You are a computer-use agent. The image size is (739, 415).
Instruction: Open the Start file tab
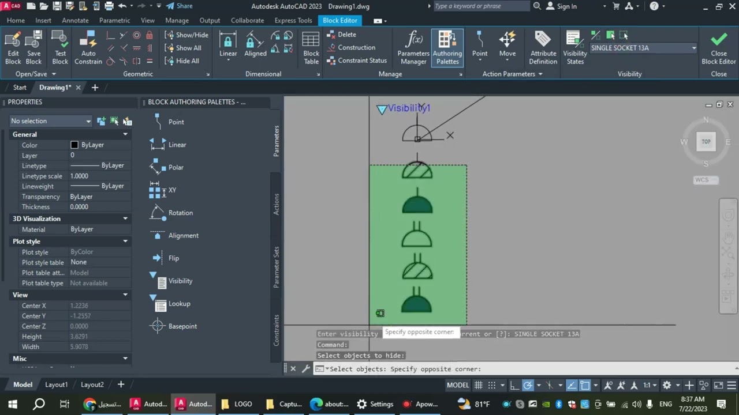[20, 88]
